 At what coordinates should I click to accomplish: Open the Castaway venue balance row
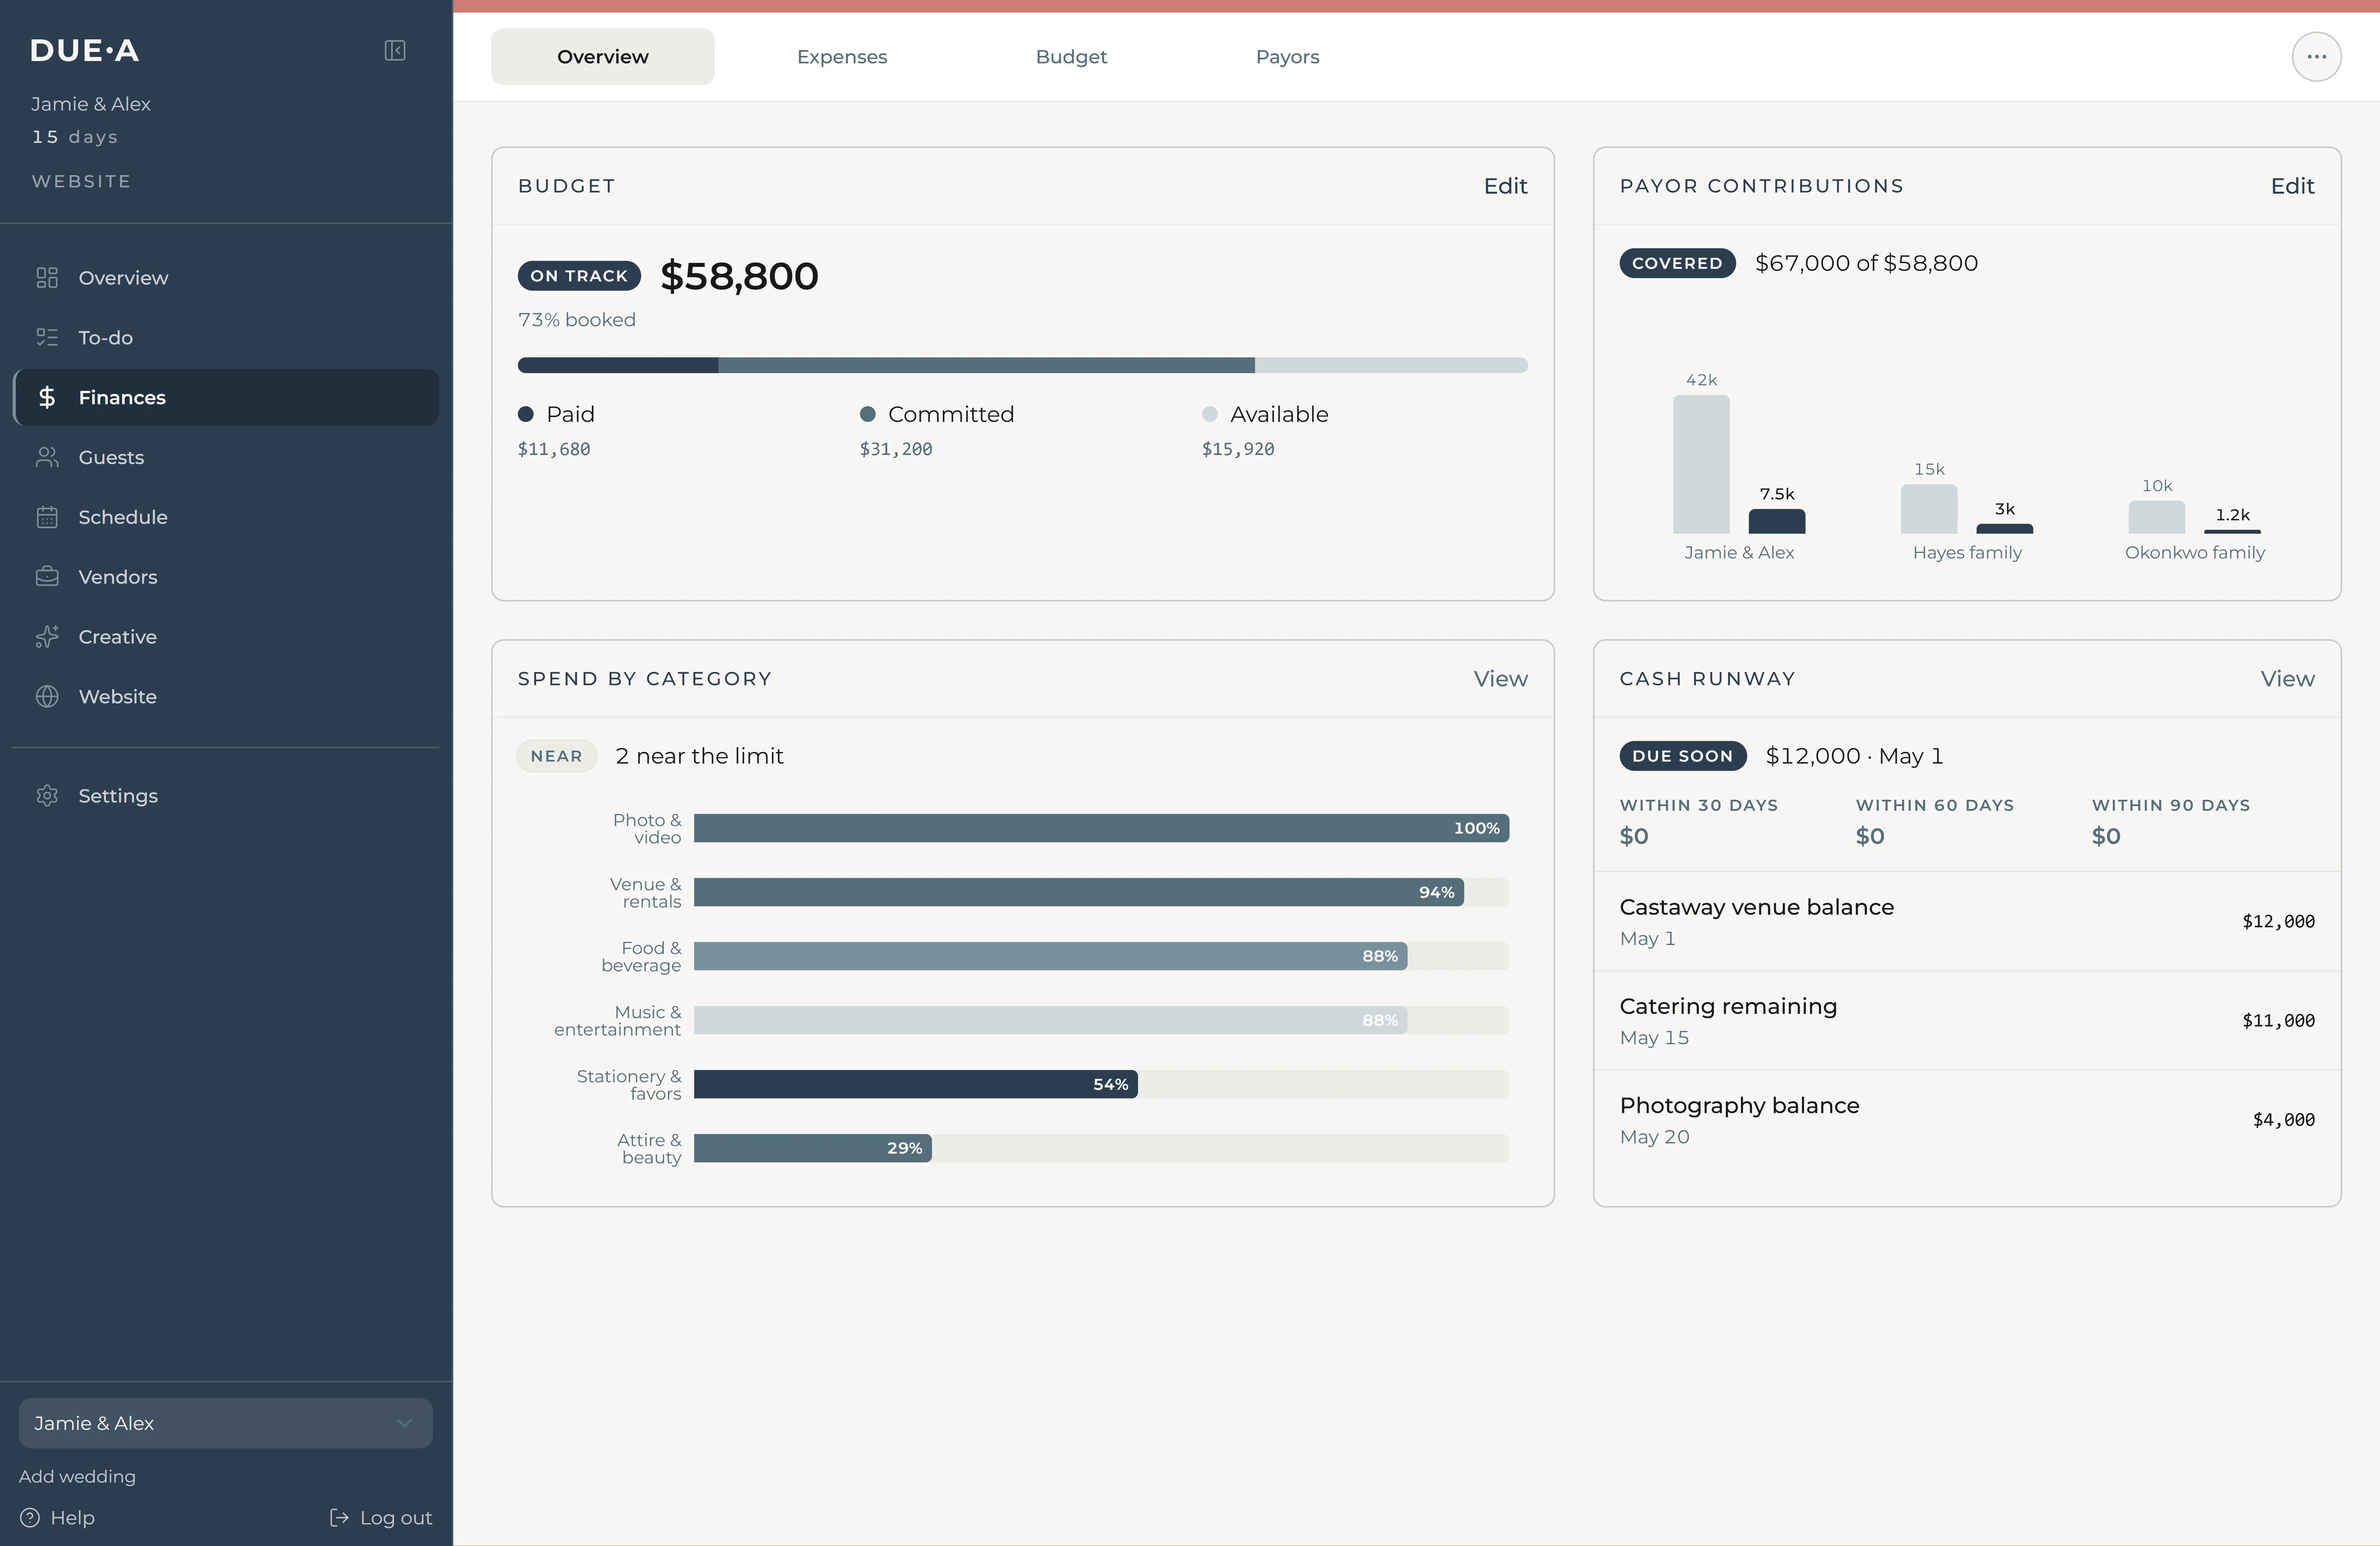pyautogui.click(x=1967, y=921)
